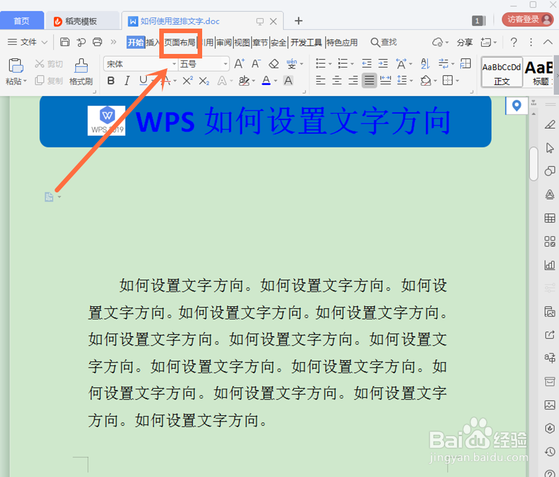Expand the 文件 menu arrow
Screen dimensions: 559x477
[45, 42]
